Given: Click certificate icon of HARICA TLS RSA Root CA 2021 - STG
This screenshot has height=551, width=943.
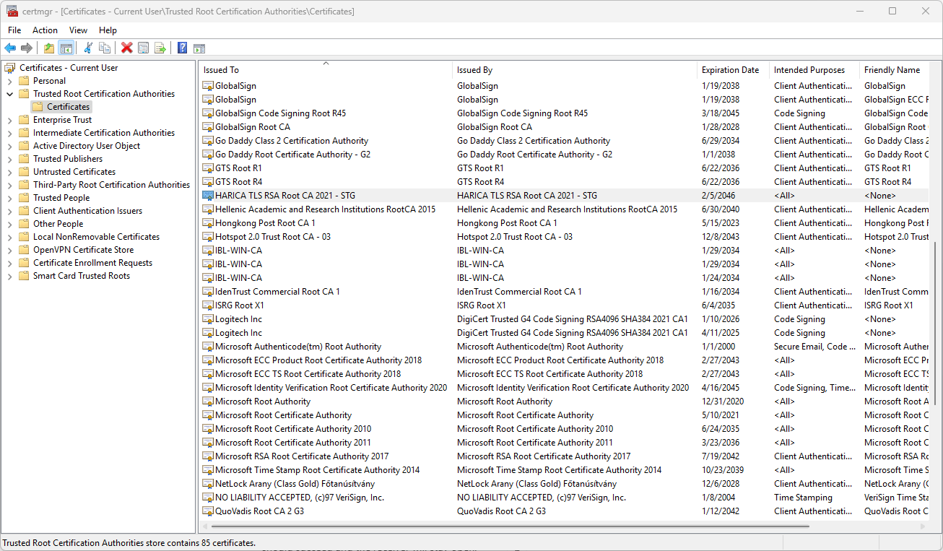Looking at the screenshot, I should point(208,196).
